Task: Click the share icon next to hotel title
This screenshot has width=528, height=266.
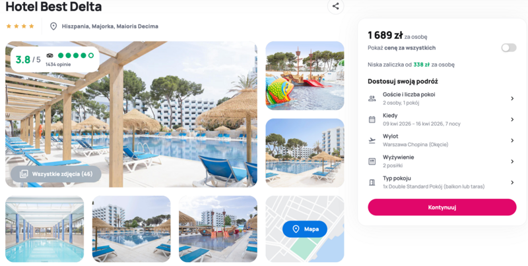Action: (x=335, y=6)
